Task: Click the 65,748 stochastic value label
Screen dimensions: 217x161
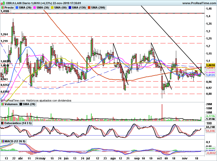Action: pyautogui.click(x=210, y=127)
